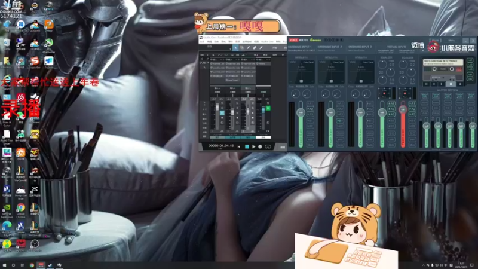Click the M mute button on Studio One's second channel
This screenshot has width=478, height=269.
click(x=237, y=103)
